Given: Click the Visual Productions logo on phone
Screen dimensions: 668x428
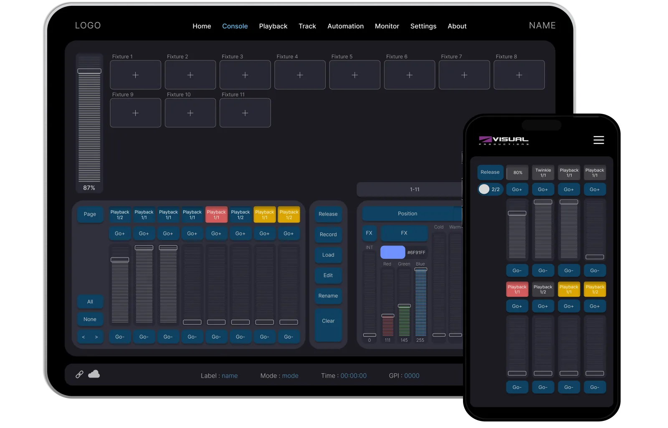Looking at the screenshot, I should 504,140.
